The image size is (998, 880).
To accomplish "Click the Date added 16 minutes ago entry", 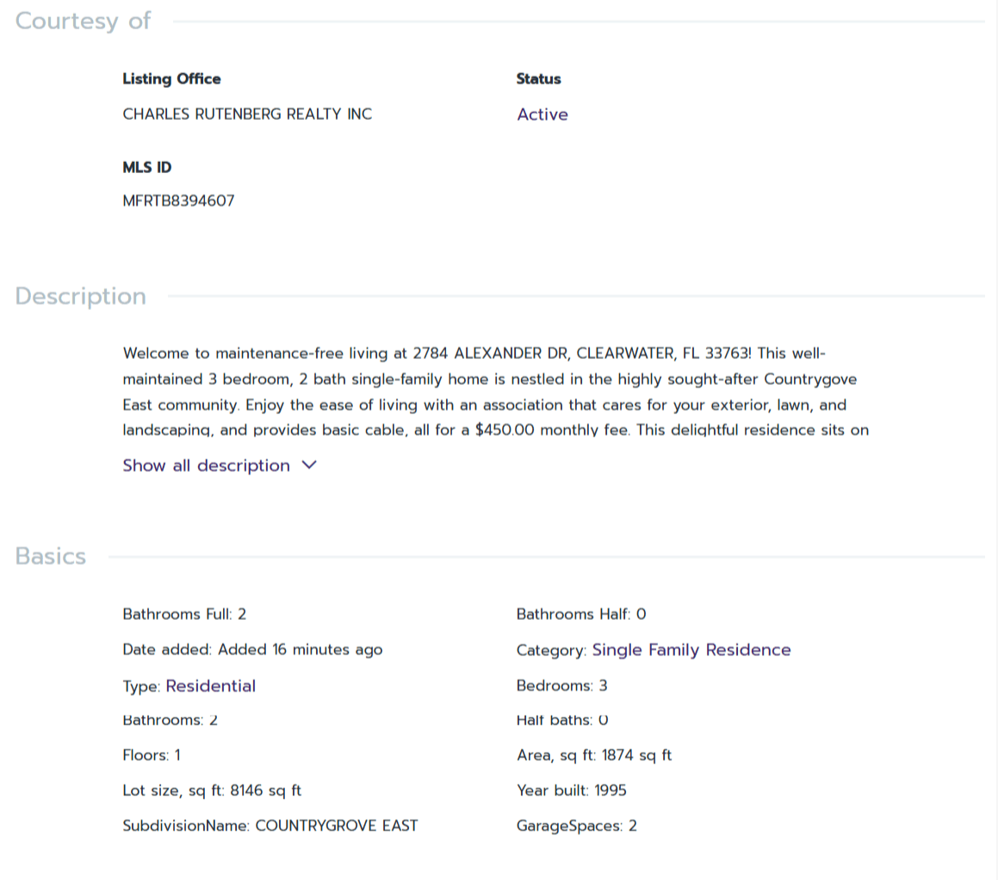I will coord(252,650).
